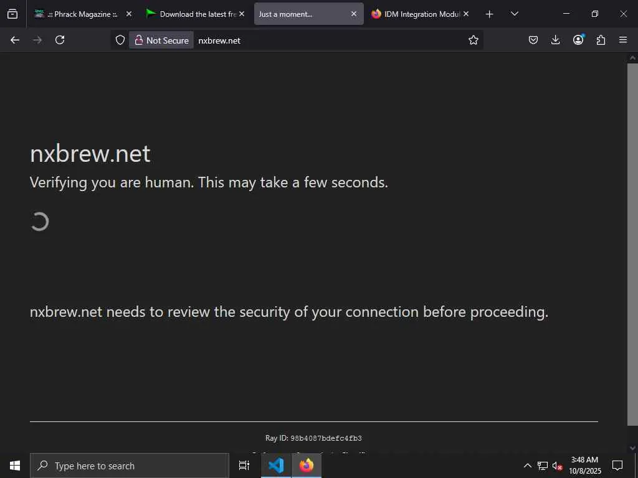Restore down the Firefox window
This screenshot has width=638, height=478.
[594, 14]
